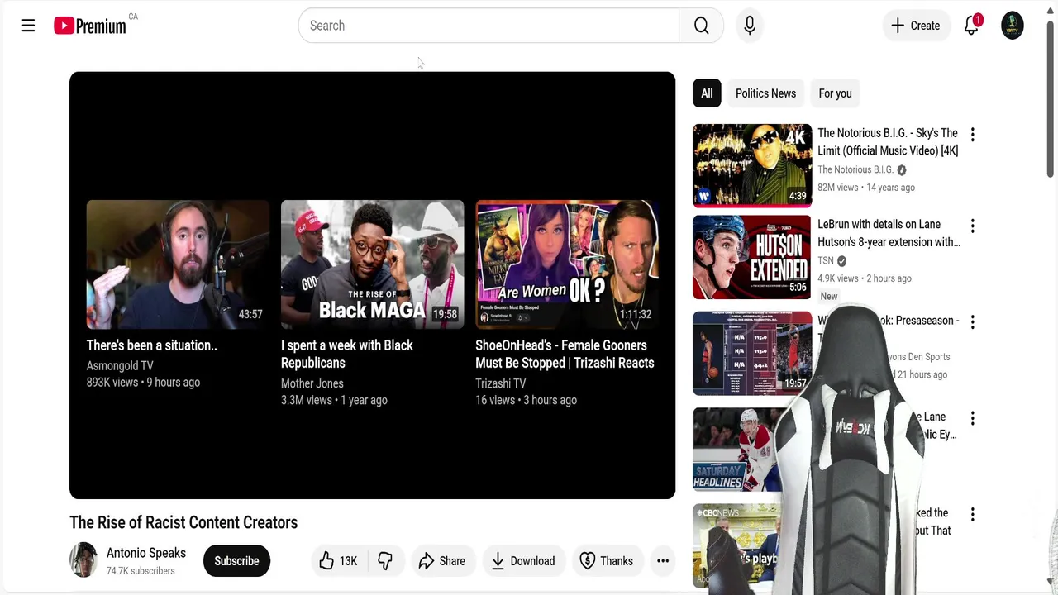Click '893K views • 9 hours ago' text
The width and height of the screenshot is (1058, 595).
click(x=143, y=383)
